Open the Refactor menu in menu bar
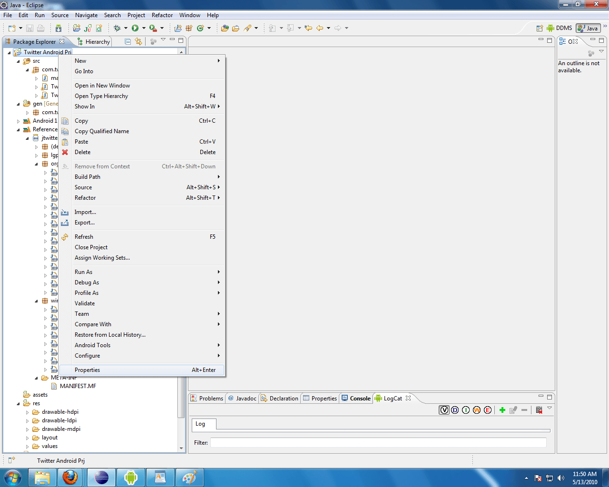Screen dimensions: 609x487 point(162,15)
